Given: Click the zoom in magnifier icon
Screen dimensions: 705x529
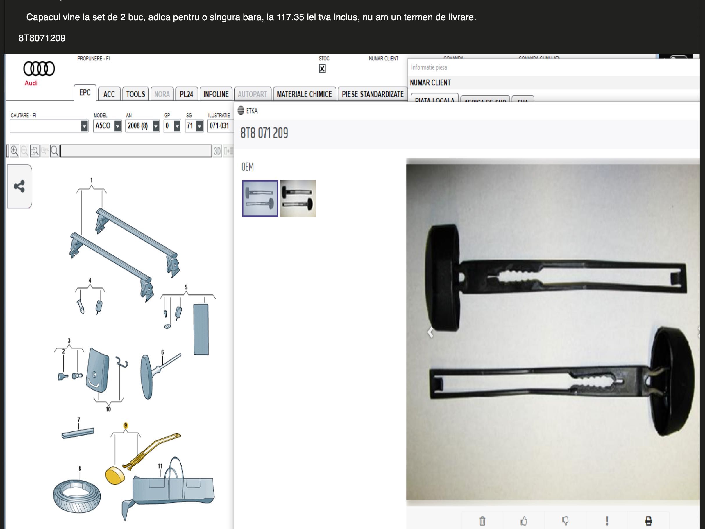Looking at the screenshot, I should 14,151.
